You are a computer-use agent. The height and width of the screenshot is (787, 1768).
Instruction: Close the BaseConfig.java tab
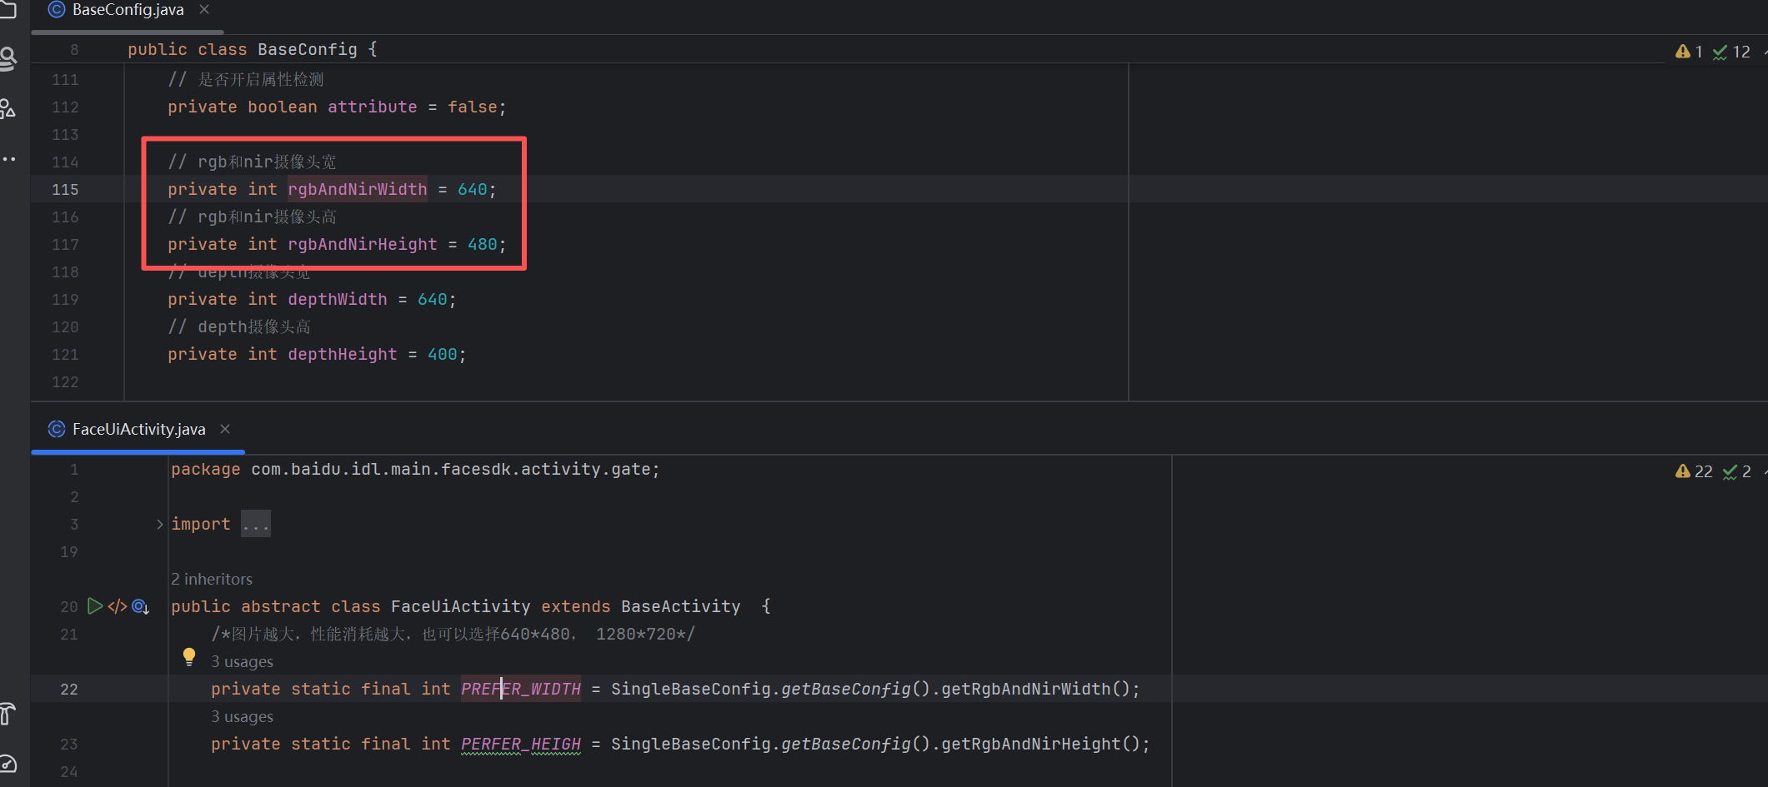[204, 9]
